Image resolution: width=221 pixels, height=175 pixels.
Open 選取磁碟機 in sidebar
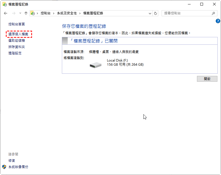tap(16, 41)
